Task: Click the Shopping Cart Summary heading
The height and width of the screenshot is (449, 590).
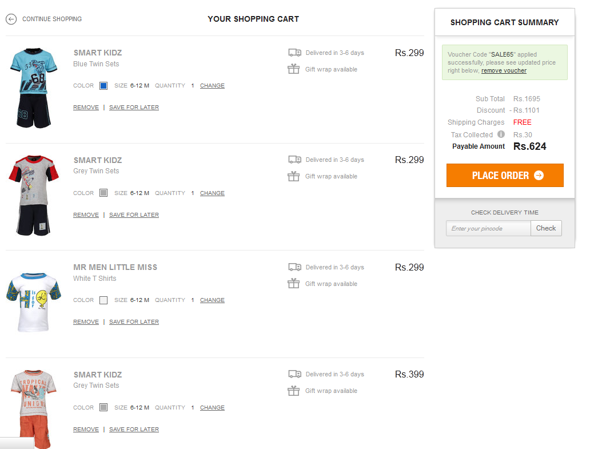Action: 505,22
